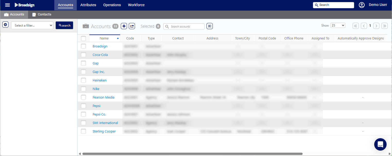
Task: Open the Nike account link
Action: [x=96, y=89]
